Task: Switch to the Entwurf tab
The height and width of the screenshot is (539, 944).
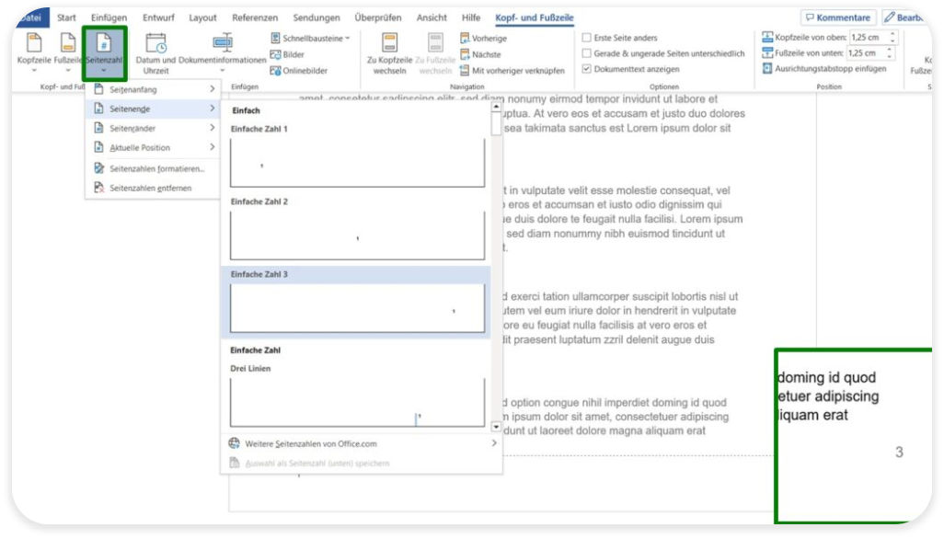Action: 158,17
